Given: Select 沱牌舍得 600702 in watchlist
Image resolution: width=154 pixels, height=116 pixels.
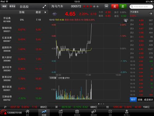Looking at the screenshot, I should coord(24,98).
